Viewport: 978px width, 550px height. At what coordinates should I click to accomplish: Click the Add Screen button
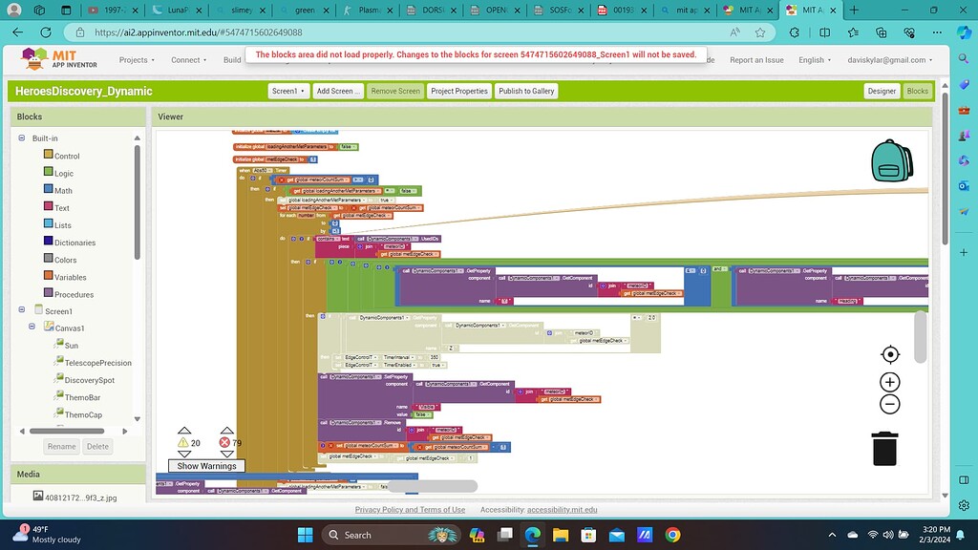tap(337, 91)
